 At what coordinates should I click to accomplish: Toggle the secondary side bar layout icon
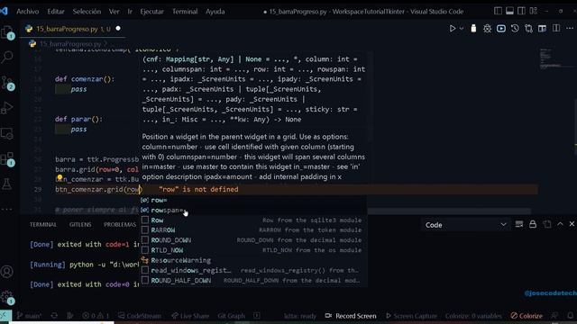521,11
